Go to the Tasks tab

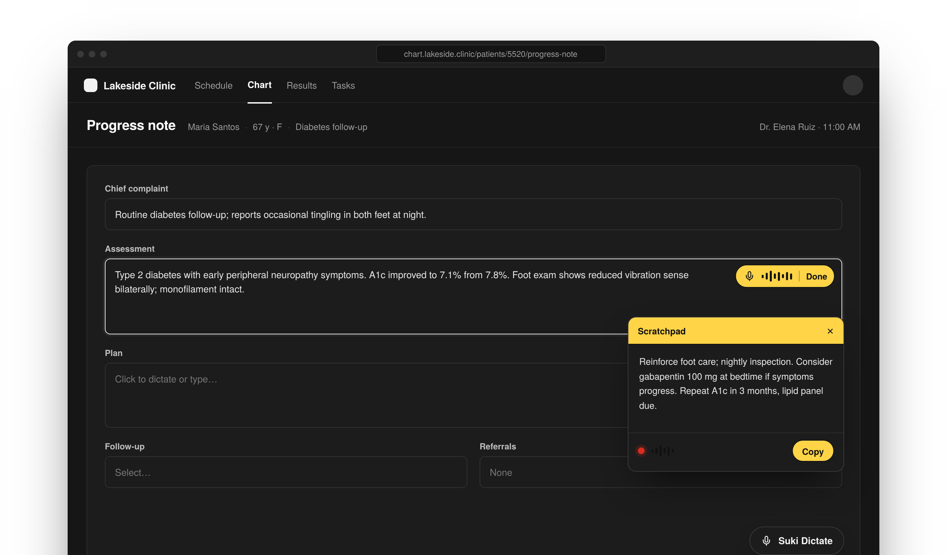(343, 85)
